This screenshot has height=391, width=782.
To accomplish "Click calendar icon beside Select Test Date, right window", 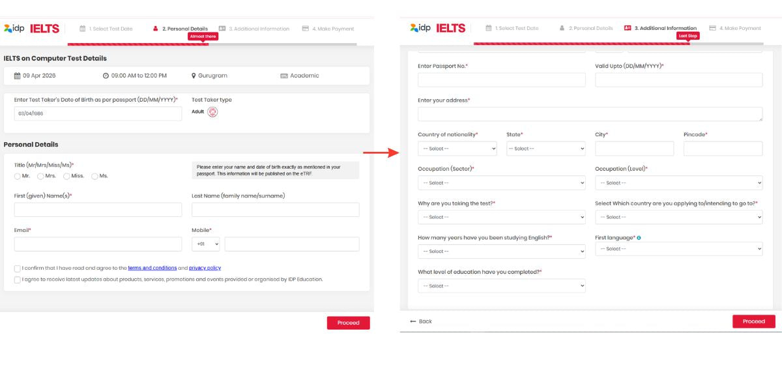I will pos(489,28).
